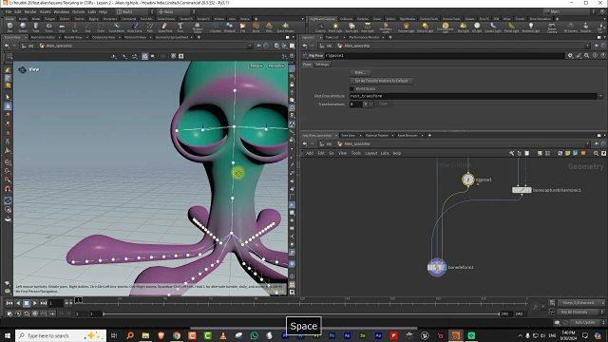Select the Box shelf tool

click(x=10, y=28)
